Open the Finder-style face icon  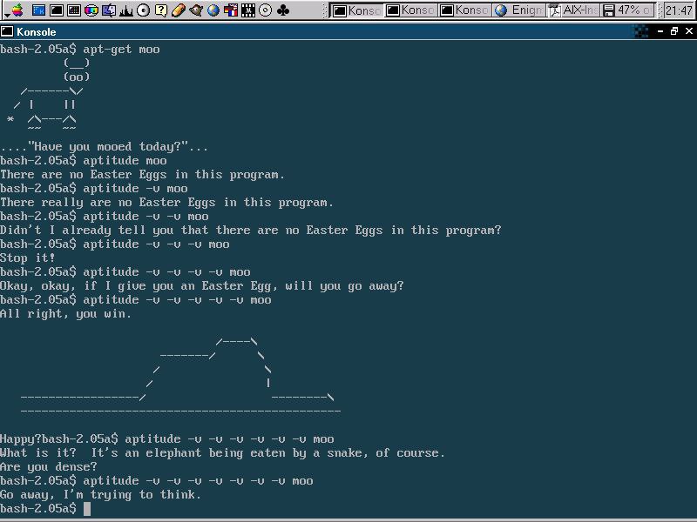click(x=108, y=10)
